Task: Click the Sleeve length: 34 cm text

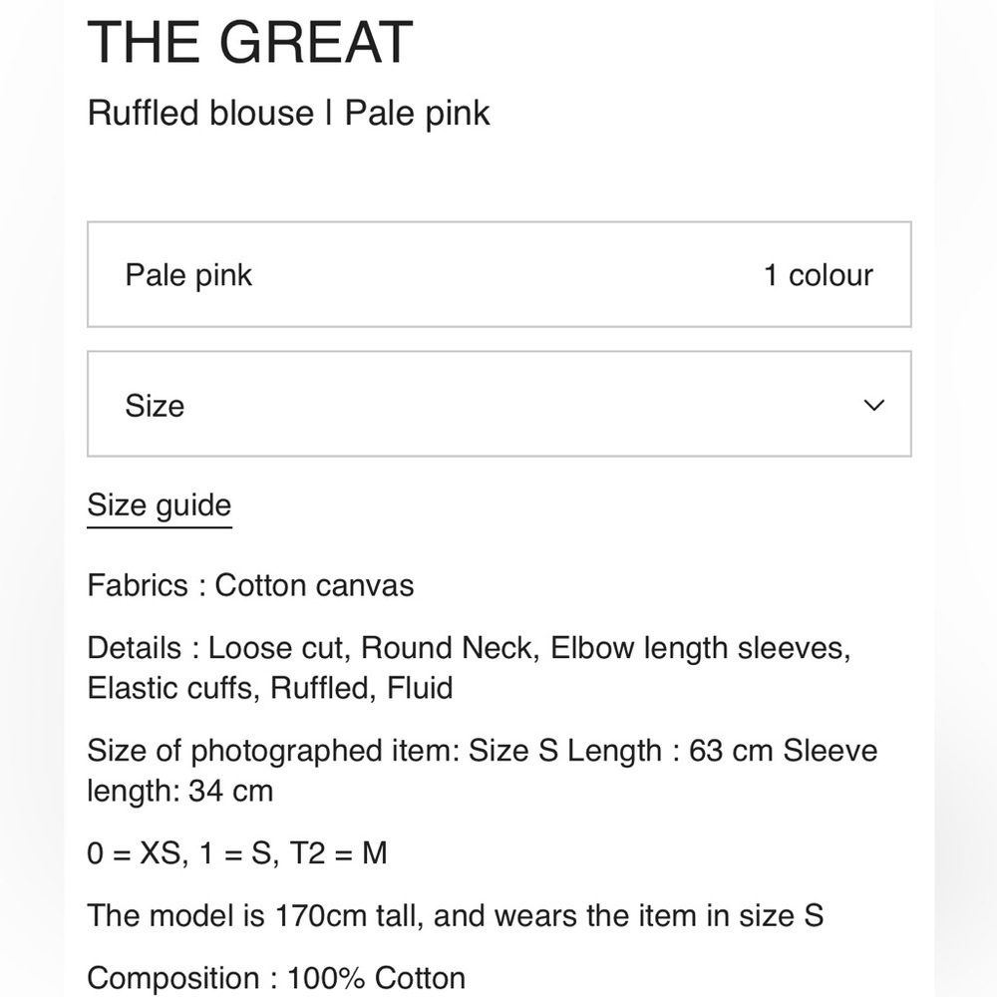Action: point(180,791)
